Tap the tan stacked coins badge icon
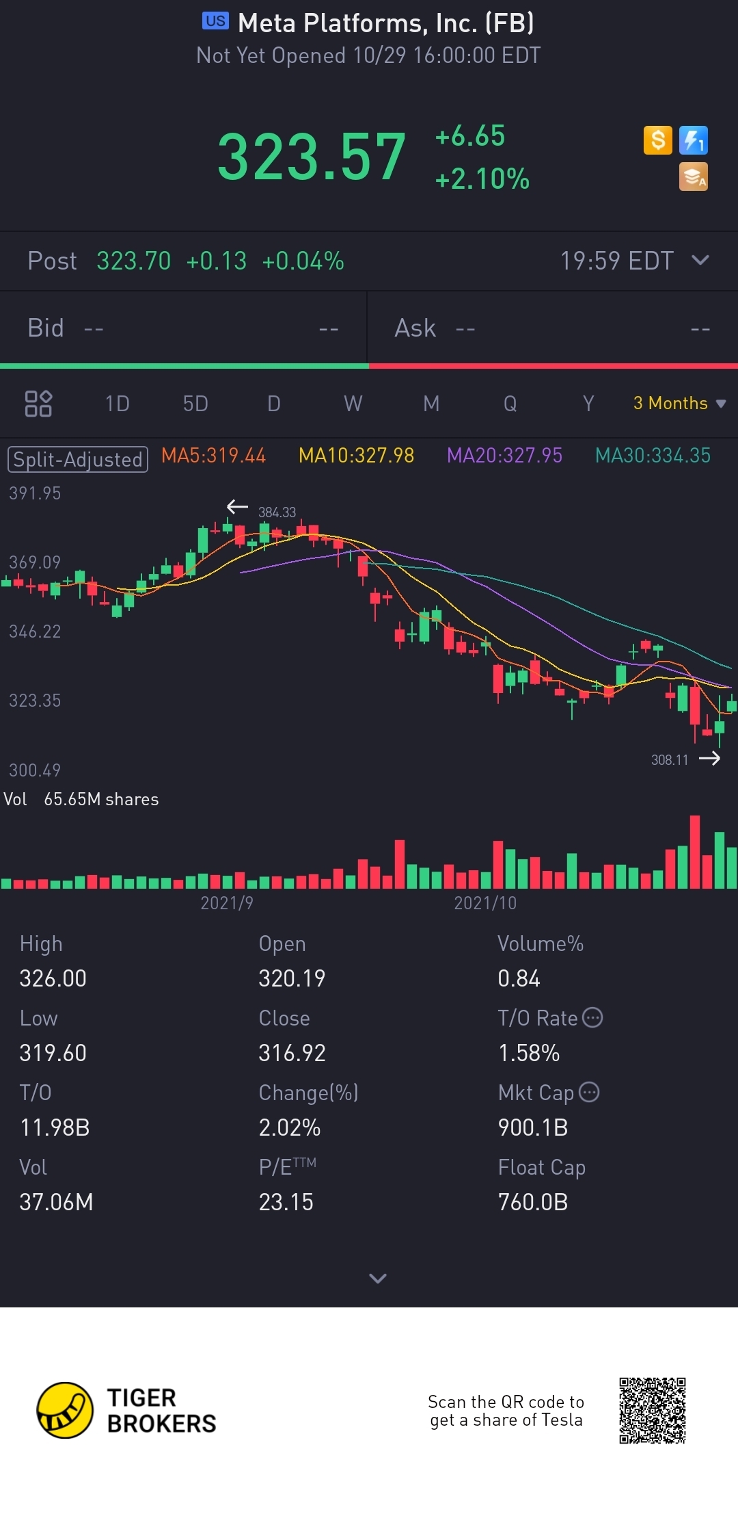738x1514 pixels. coord(694,177)
